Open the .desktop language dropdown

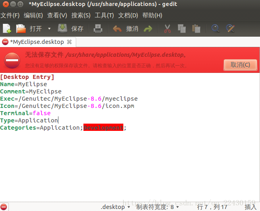pos(115,207)
